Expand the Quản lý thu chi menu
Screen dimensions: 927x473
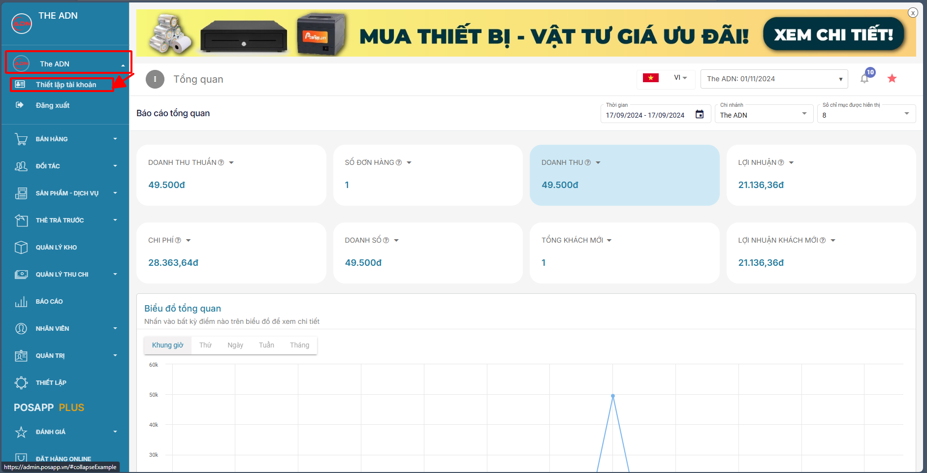coord(115,275)
